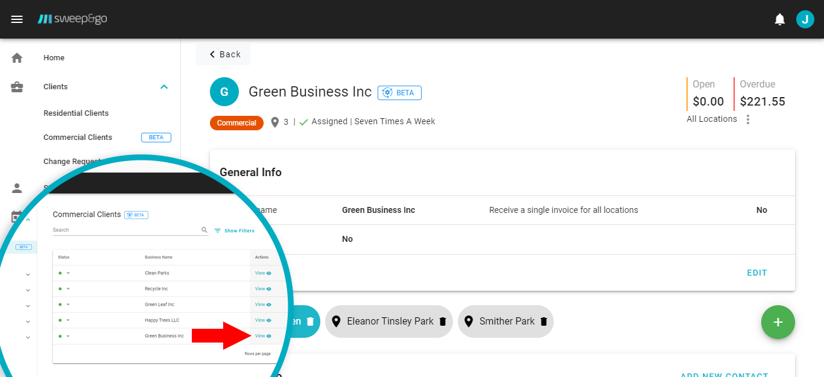Go back using the Back button
824x377 pixels.
pos(224,54)
